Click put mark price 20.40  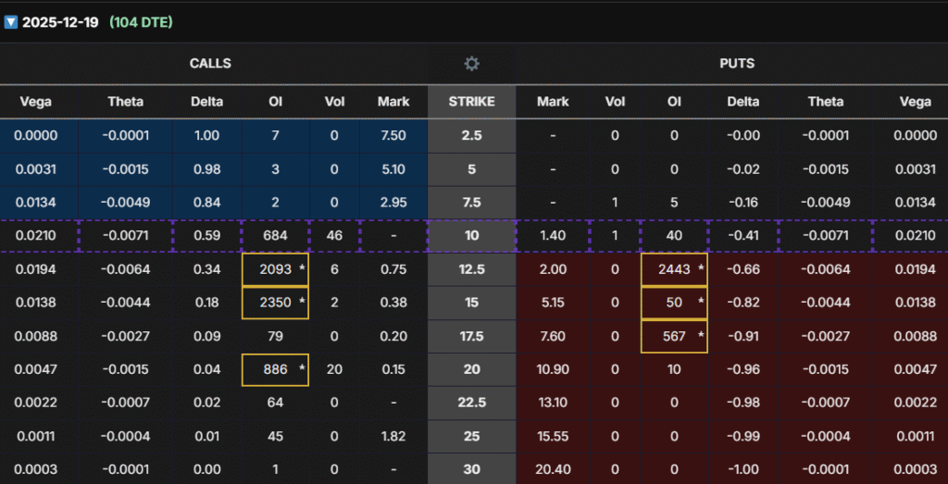553,469
